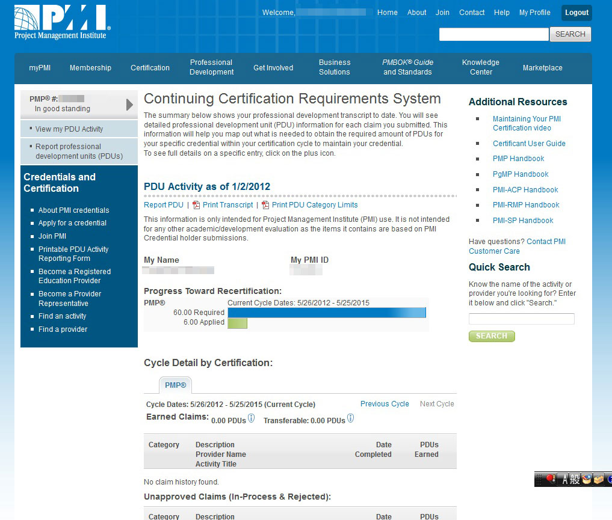Click into the header search field
Screen dimensions: 612x520
pyautogui.click(x=493, y=34)
